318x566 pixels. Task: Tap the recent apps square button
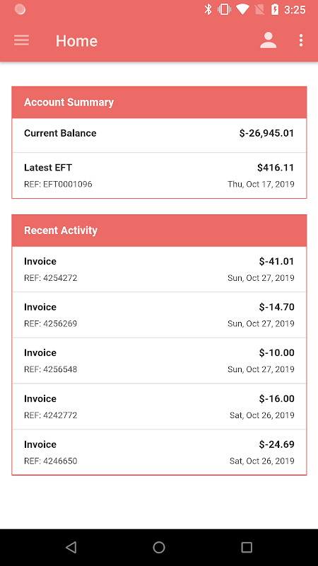[247, 547]
